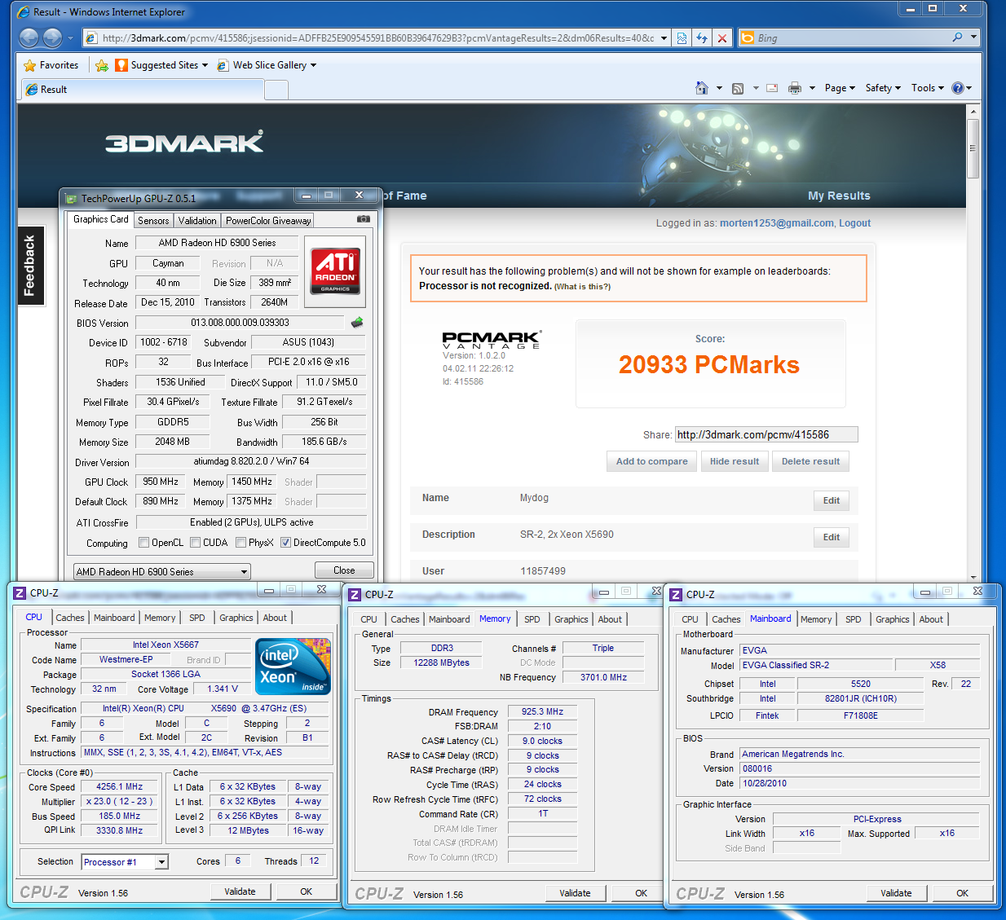Click the browser address bar URL
This screenshot has height=920, width=1006.
pos(378,38)
